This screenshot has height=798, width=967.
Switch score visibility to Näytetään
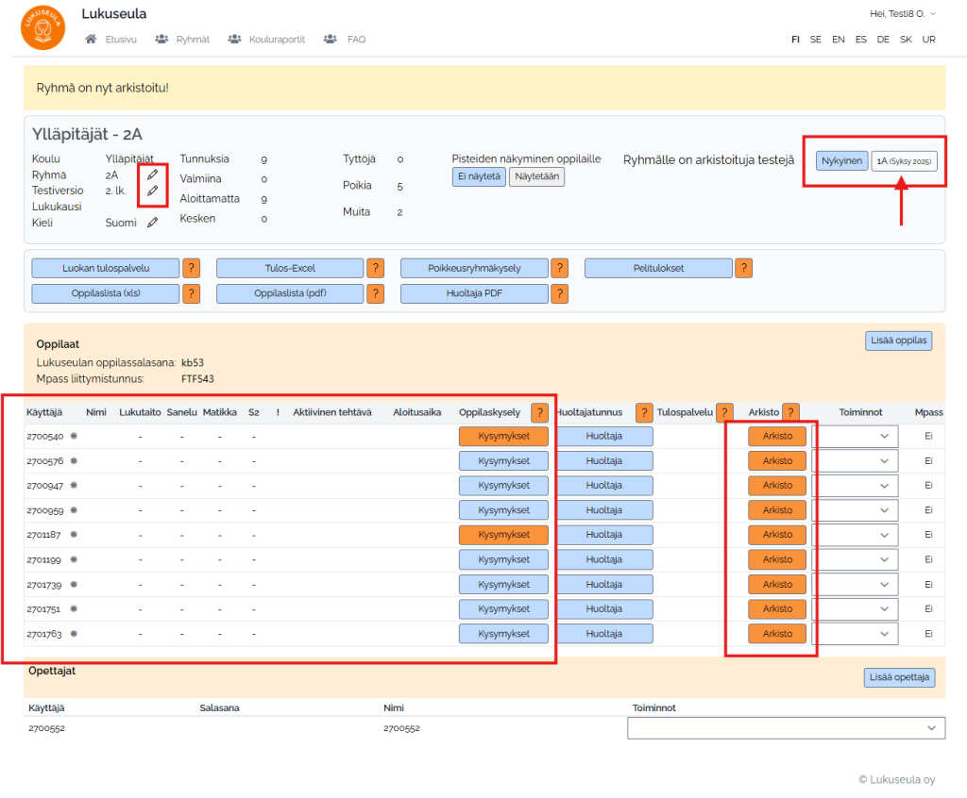pos(536,176)
